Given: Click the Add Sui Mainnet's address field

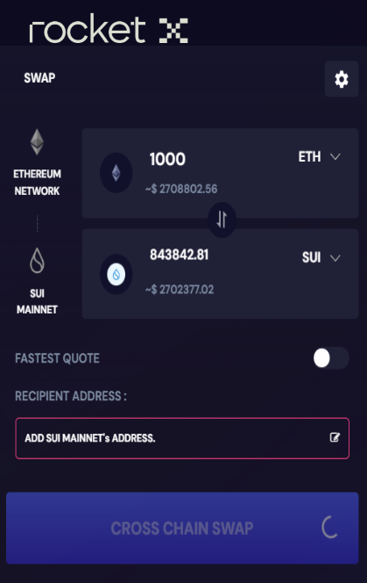Looking at the screenshot, I should tap(182, 438).
